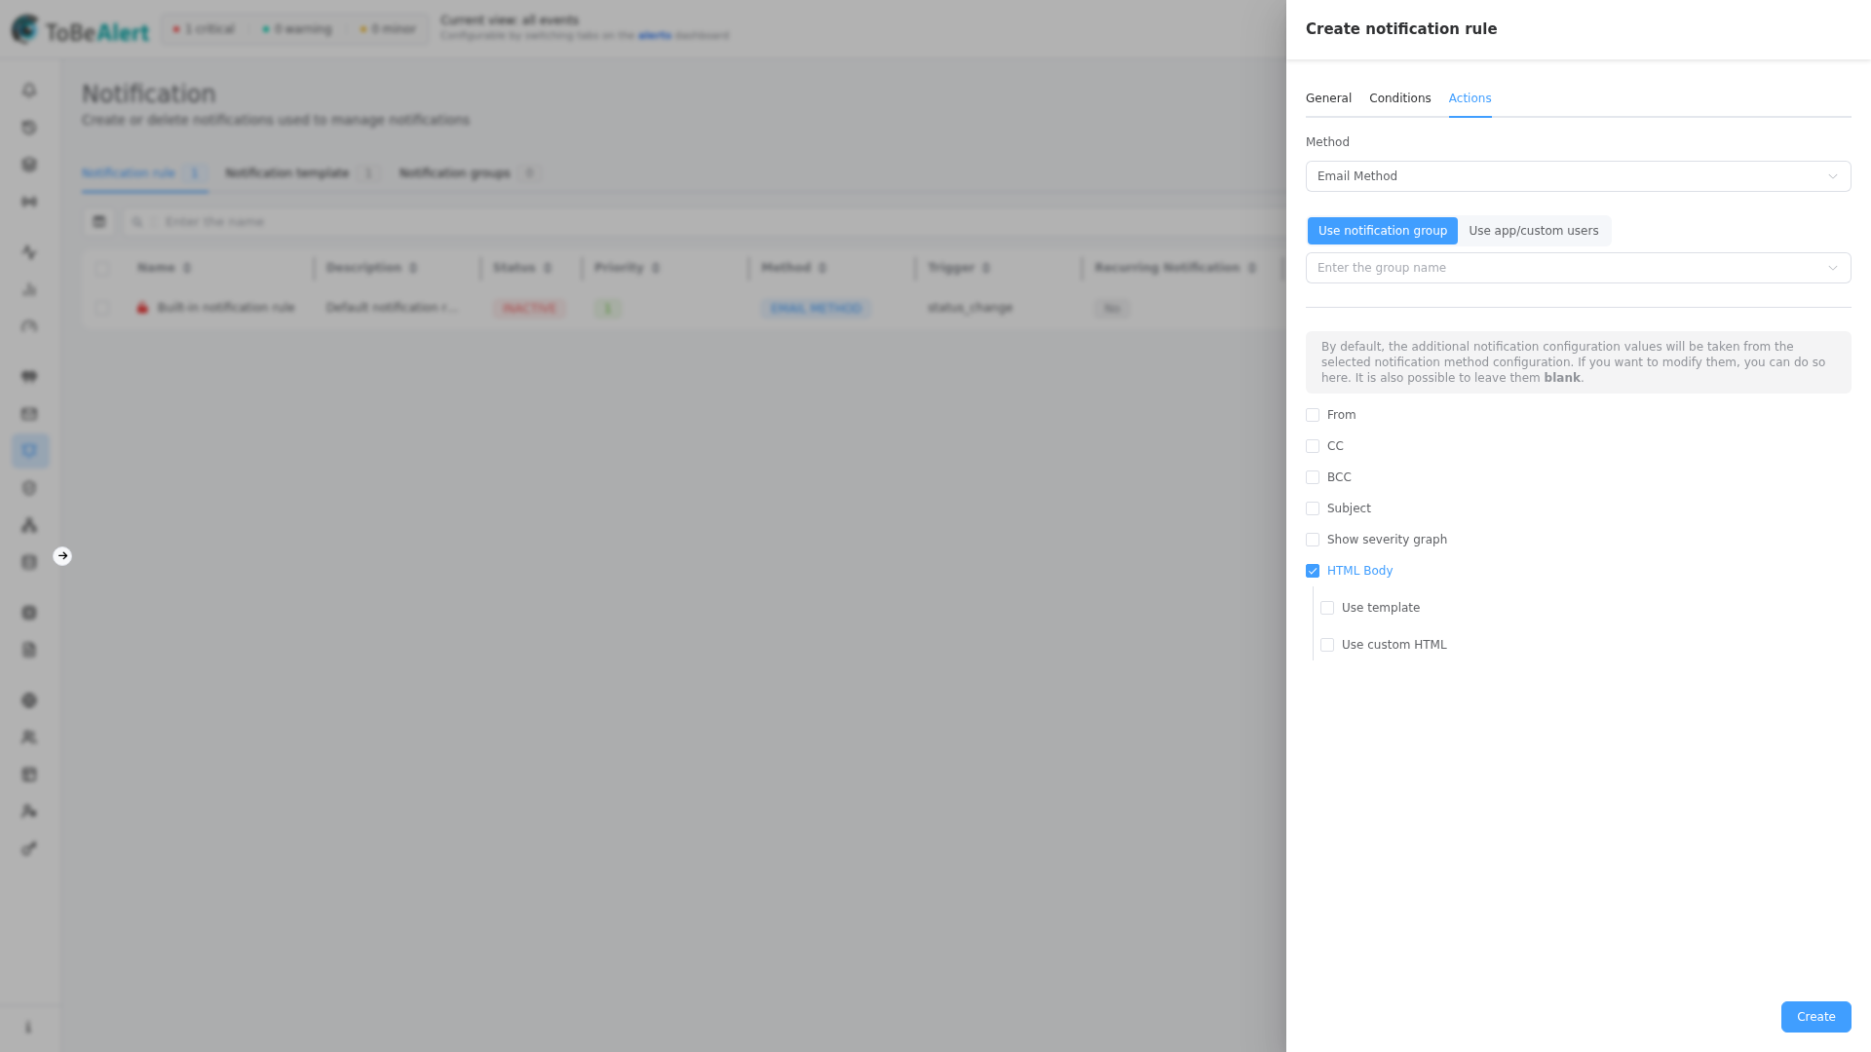Click the gauge dashboard icon in sidebar
Image resolution: width=1871 pixels, height=1052 pixels.
click(29, 326)
